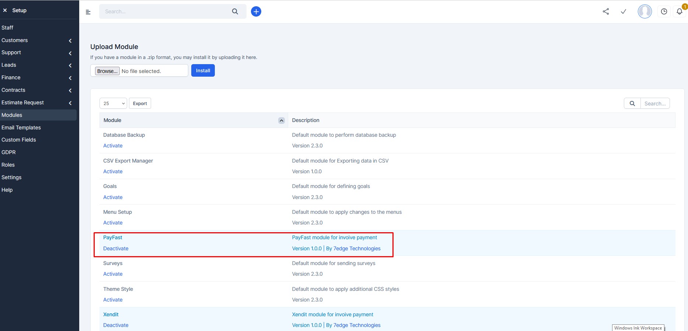This screenshot has width=688, height=331.
Task: Activate the Database Backup module
Action: point(113,146)
